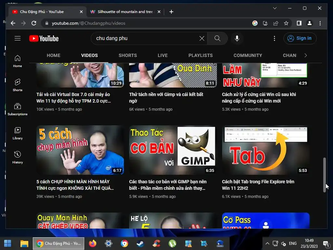This screenshot has width=333, height=250.
Task: Select the VIDEOS channel tab
Action: [89, 55]
